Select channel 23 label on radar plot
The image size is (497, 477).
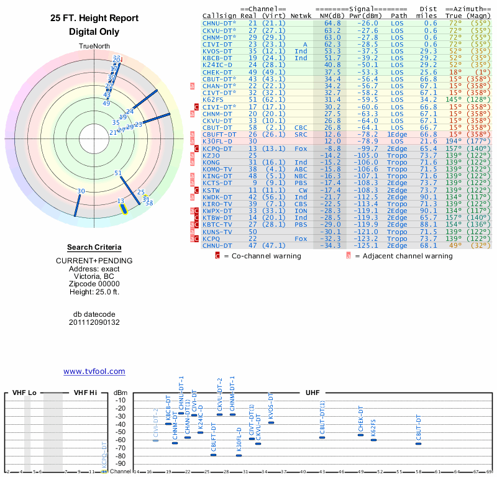(138, 125)
